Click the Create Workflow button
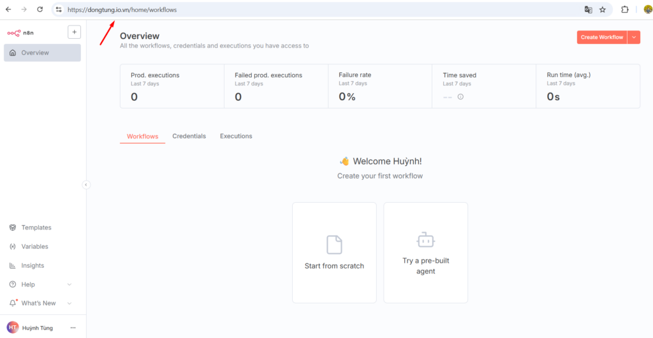Viewport: 653px width, 338px height. coord(601,37)
